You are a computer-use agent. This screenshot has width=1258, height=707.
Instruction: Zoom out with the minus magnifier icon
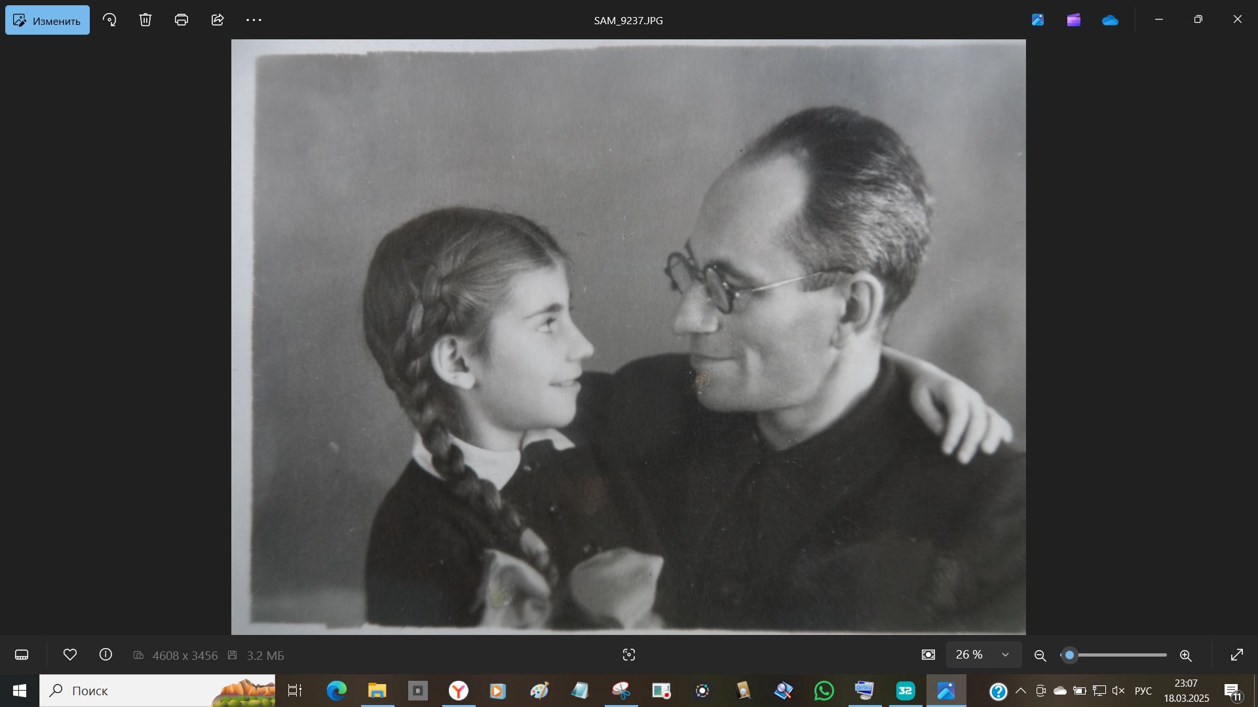[1040, 655]
